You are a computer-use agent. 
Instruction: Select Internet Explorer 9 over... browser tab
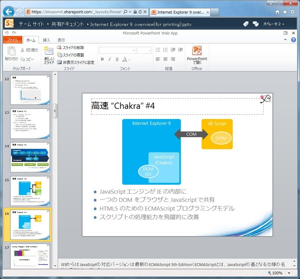pyautogui.click(x=180, y=12)
